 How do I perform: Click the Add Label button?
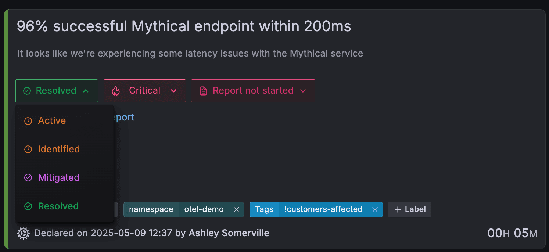409,209
